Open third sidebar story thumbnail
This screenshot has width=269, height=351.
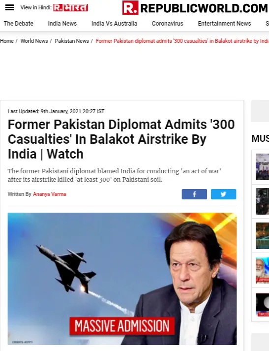[262, 236]
